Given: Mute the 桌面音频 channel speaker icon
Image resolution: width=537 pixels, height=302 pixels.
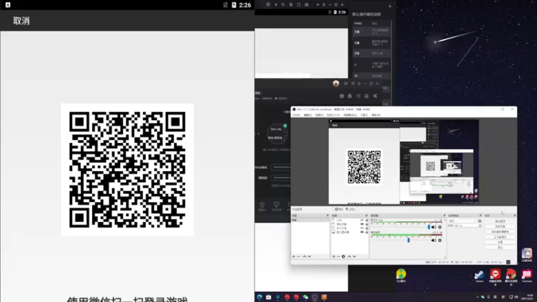Looking at the screenshot, I should [434, 240].
